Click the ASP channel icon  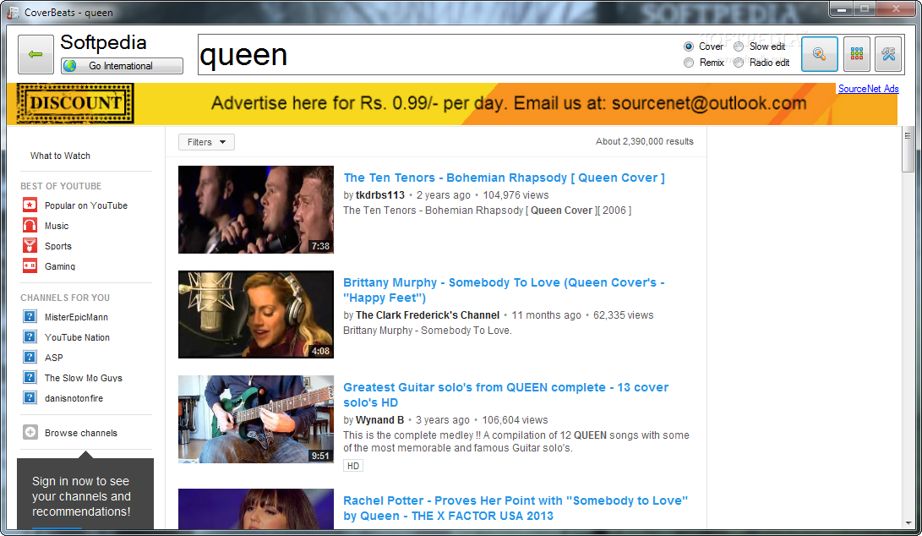click(30, 357)
